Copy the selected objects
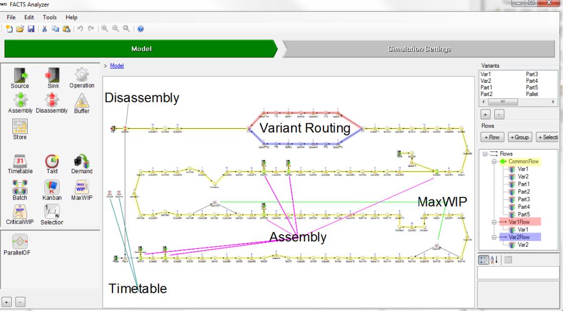 click(x=55, y=29)
